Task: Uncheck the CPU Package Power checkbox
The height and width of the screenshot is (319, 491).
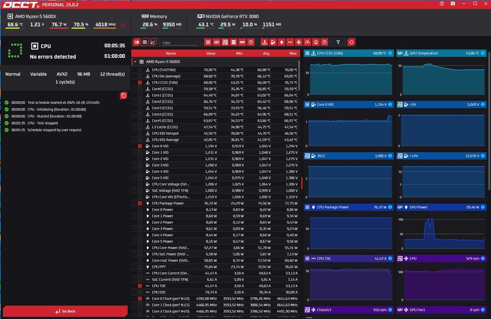Action: pyautogui.click(x=139, y=203)
